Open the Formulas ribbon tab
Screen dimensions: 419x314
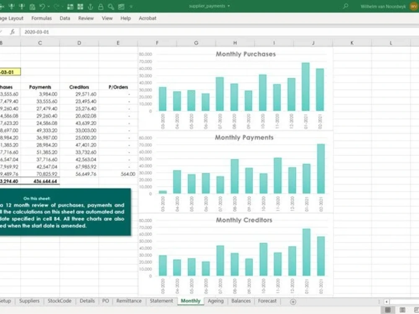click(41, 18)
